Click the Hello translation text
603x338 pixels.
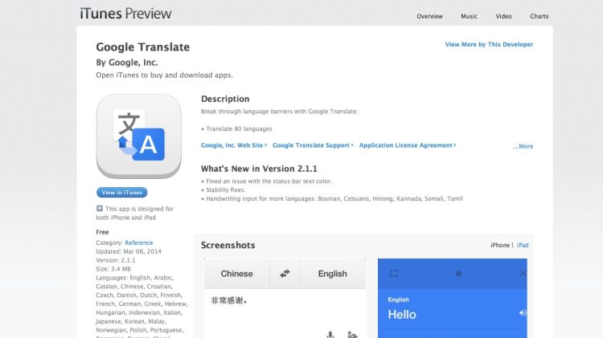coord(402,315)
